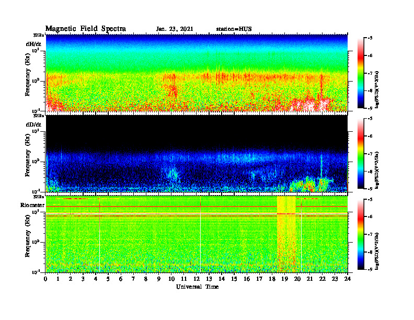Click the 10^0 frequency tick of Riometer panel
The height and width of the screenshot is (320, 414).
pos(36,242)
